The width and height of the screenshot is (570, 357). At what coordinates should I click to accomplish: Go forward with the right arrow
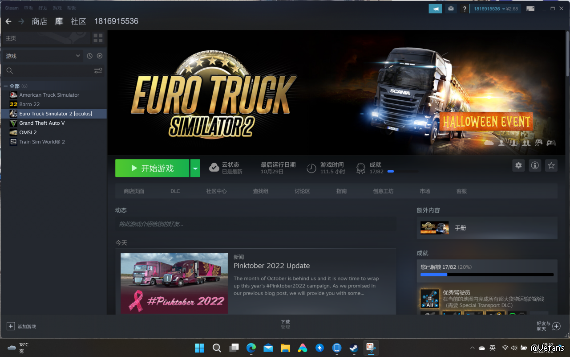click(21, 21)
